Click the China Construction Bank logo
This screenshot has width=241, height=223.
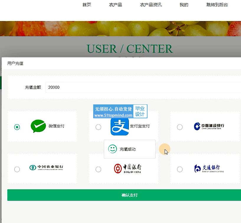coord(209,126)
